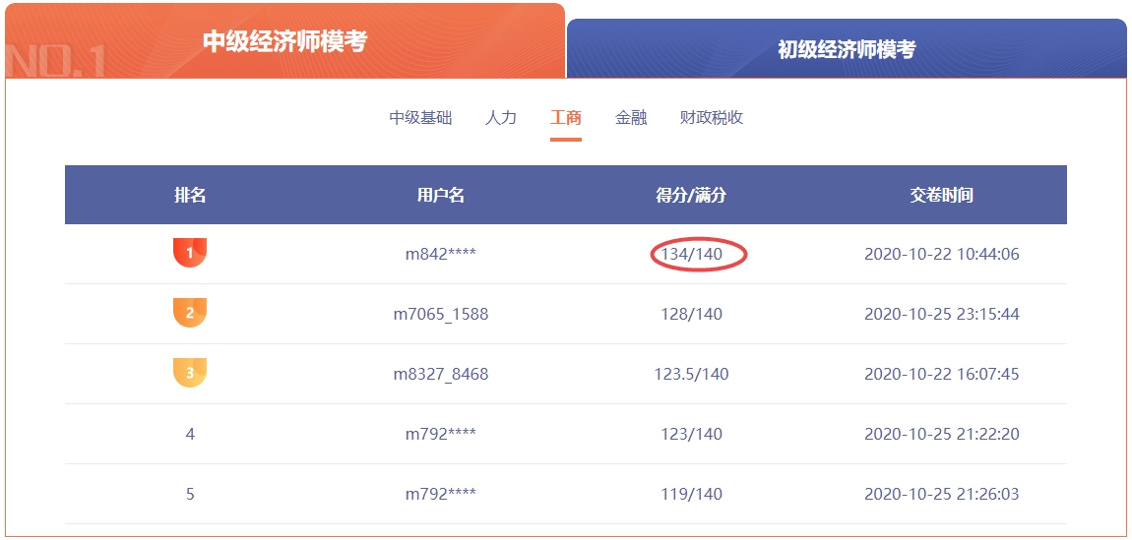The width and height of the screenshot is (1132, 540).
Task: Click username m792**** in rank 5 row
Action: coord(440,494)
